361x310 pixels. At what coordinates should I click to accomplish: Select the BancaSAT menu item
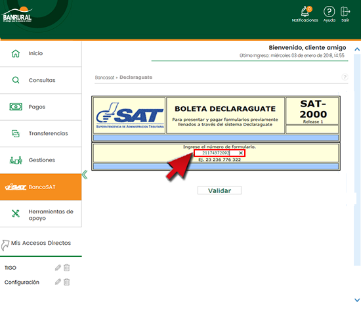tap(41, 187)
